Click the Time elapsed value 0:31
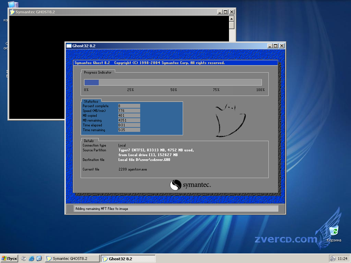351x263 pixels. [x=129, y=125]
